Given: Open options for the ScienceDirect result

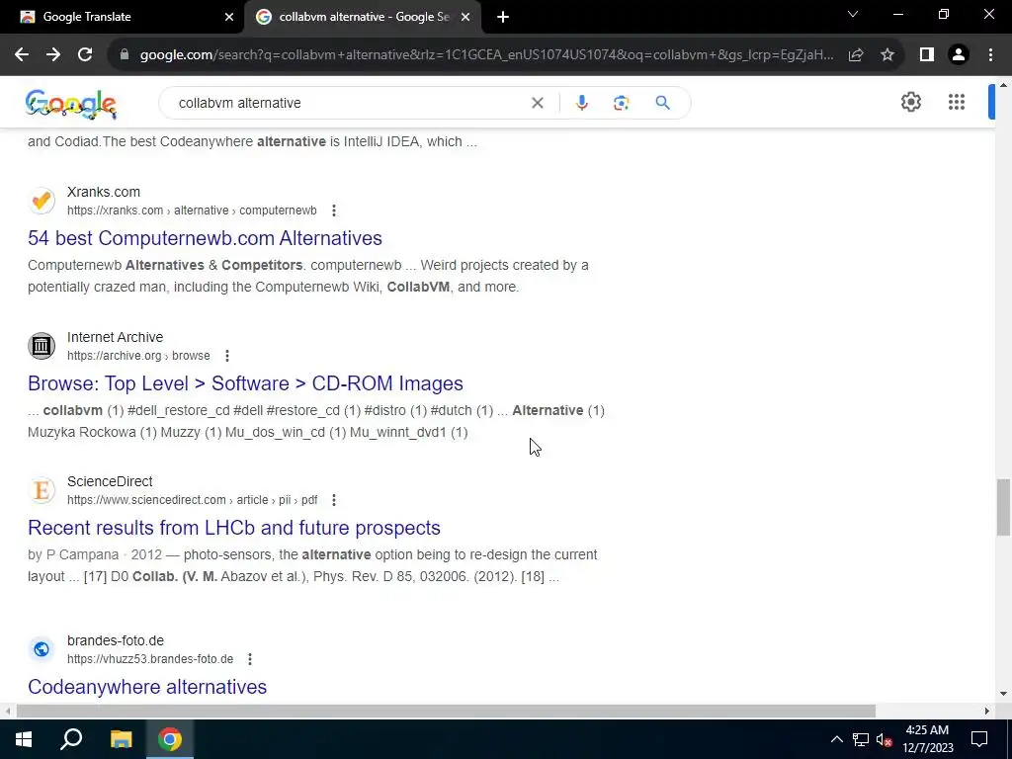Looking at the screenshot, I should (334, 500).
